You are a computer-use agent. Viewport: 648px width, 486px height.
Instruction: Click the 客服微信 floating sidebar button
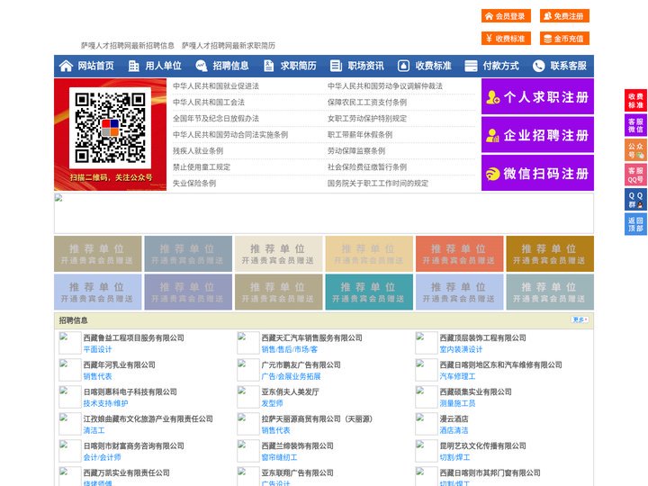[635, 125]
